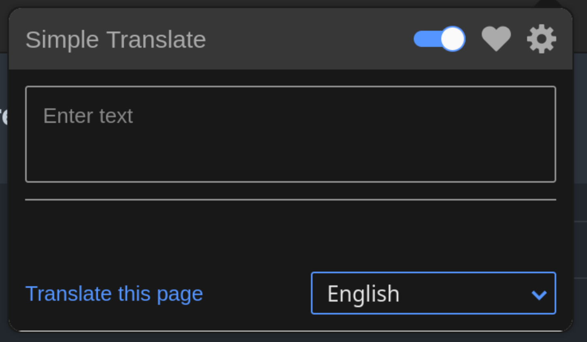Click the gear icon in the header
Viewport: 587px width, 342px height.
point(541,39)
